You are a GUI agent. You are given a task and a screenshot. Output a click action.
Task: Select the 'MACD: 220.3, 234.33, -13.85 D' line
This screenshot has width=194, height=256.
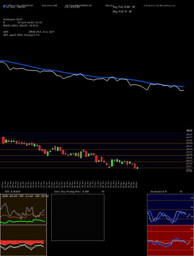pos(21,26)
